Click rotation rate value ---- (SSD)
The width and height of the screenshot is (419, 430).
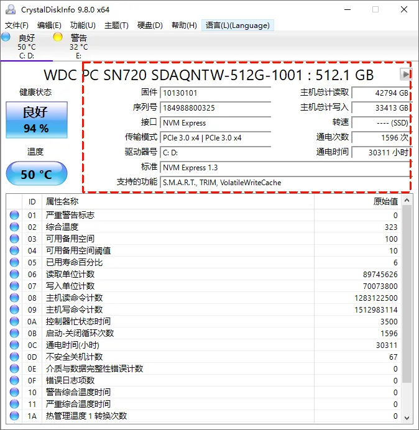click(381, 123)
